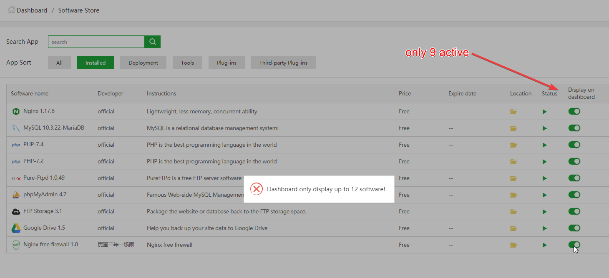This screenshot has width=609, height=278.
Task: Select the All app sort tab
Action: coord(59,63)
